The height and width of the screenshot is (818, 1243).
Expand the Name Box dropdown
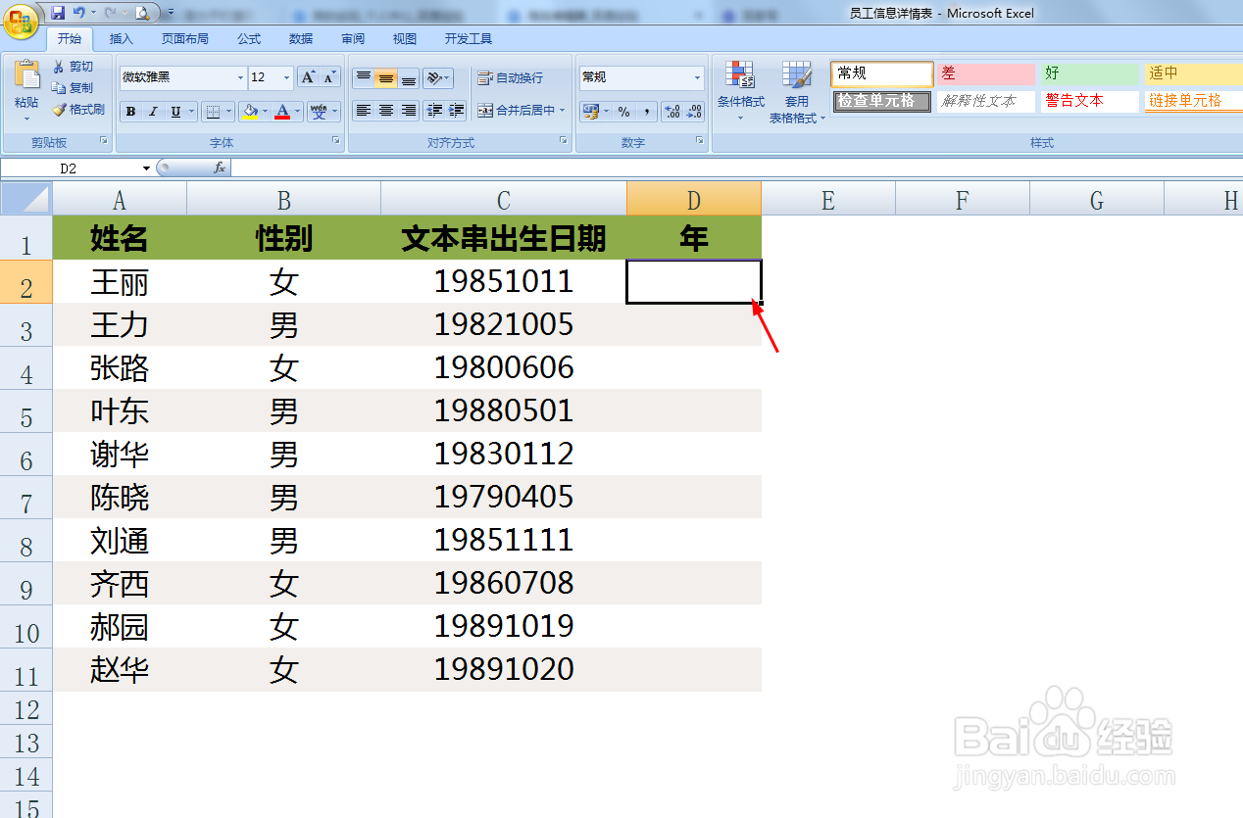coord(147,168)
